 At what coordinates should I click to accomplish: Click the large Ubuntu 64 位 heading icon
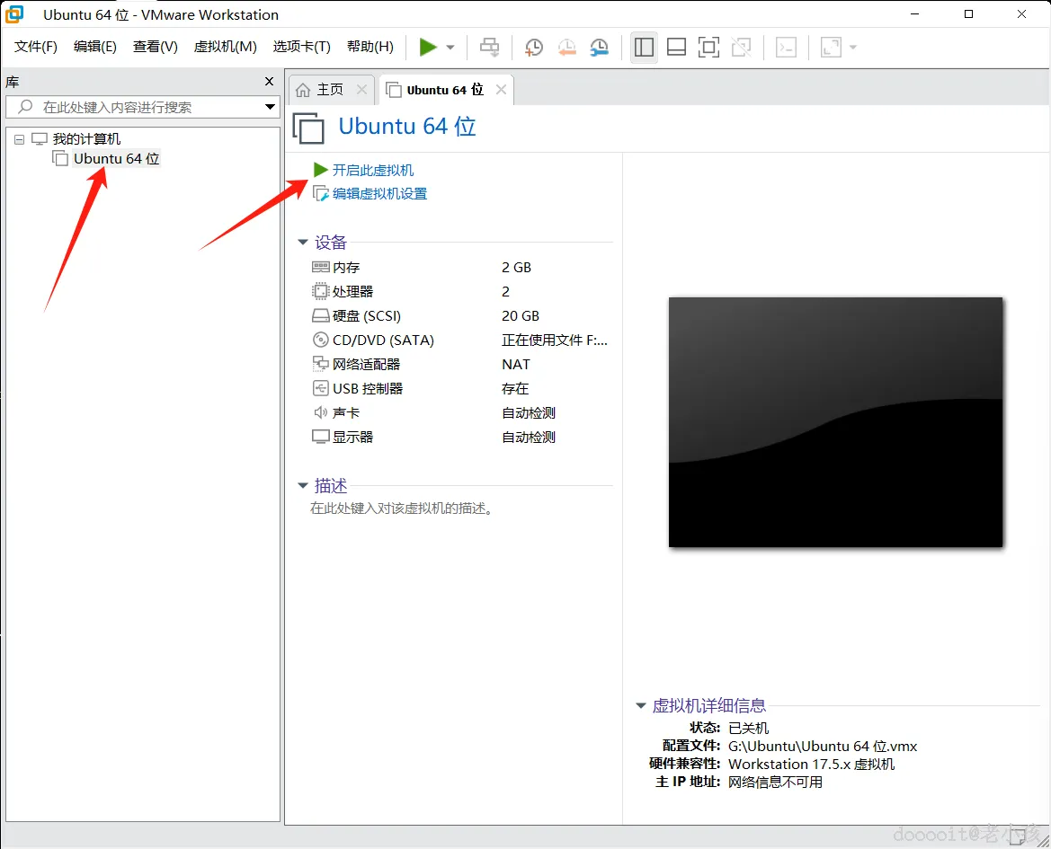308,128
